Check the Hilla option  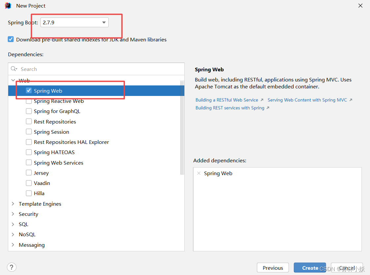(29, 193)
